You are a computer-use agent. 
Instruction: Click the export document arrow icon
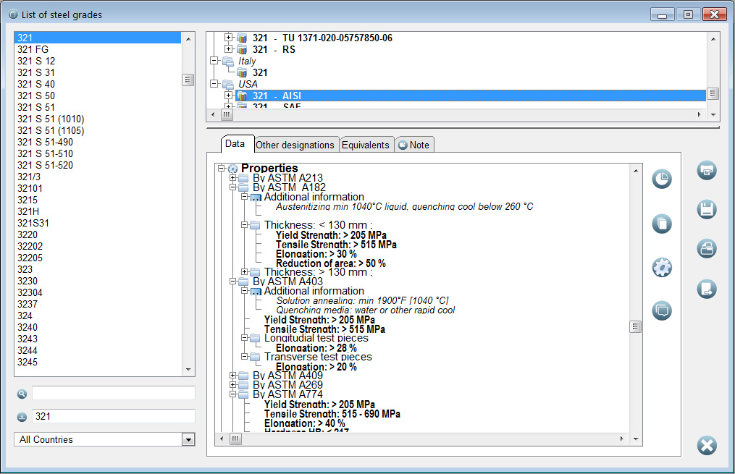coord(707,289)
